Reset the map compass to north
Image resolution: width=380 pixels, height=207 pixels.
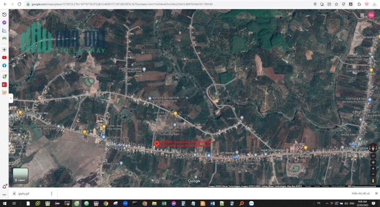(x=373, y=147)
